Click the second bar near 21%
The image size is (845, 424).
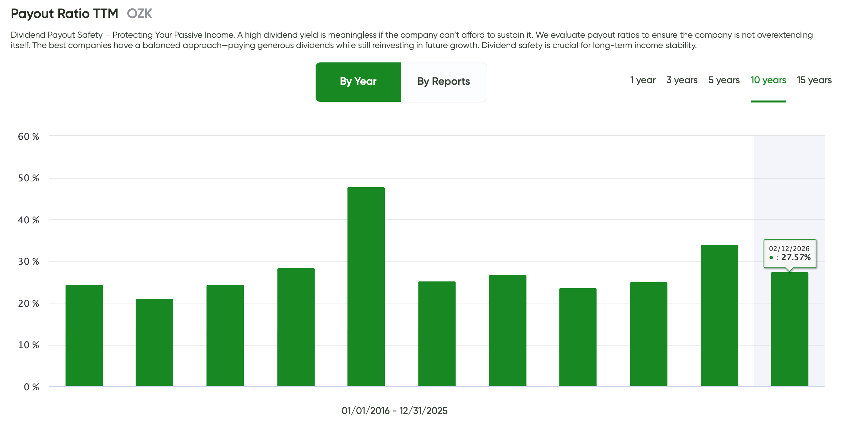(154, 343)
